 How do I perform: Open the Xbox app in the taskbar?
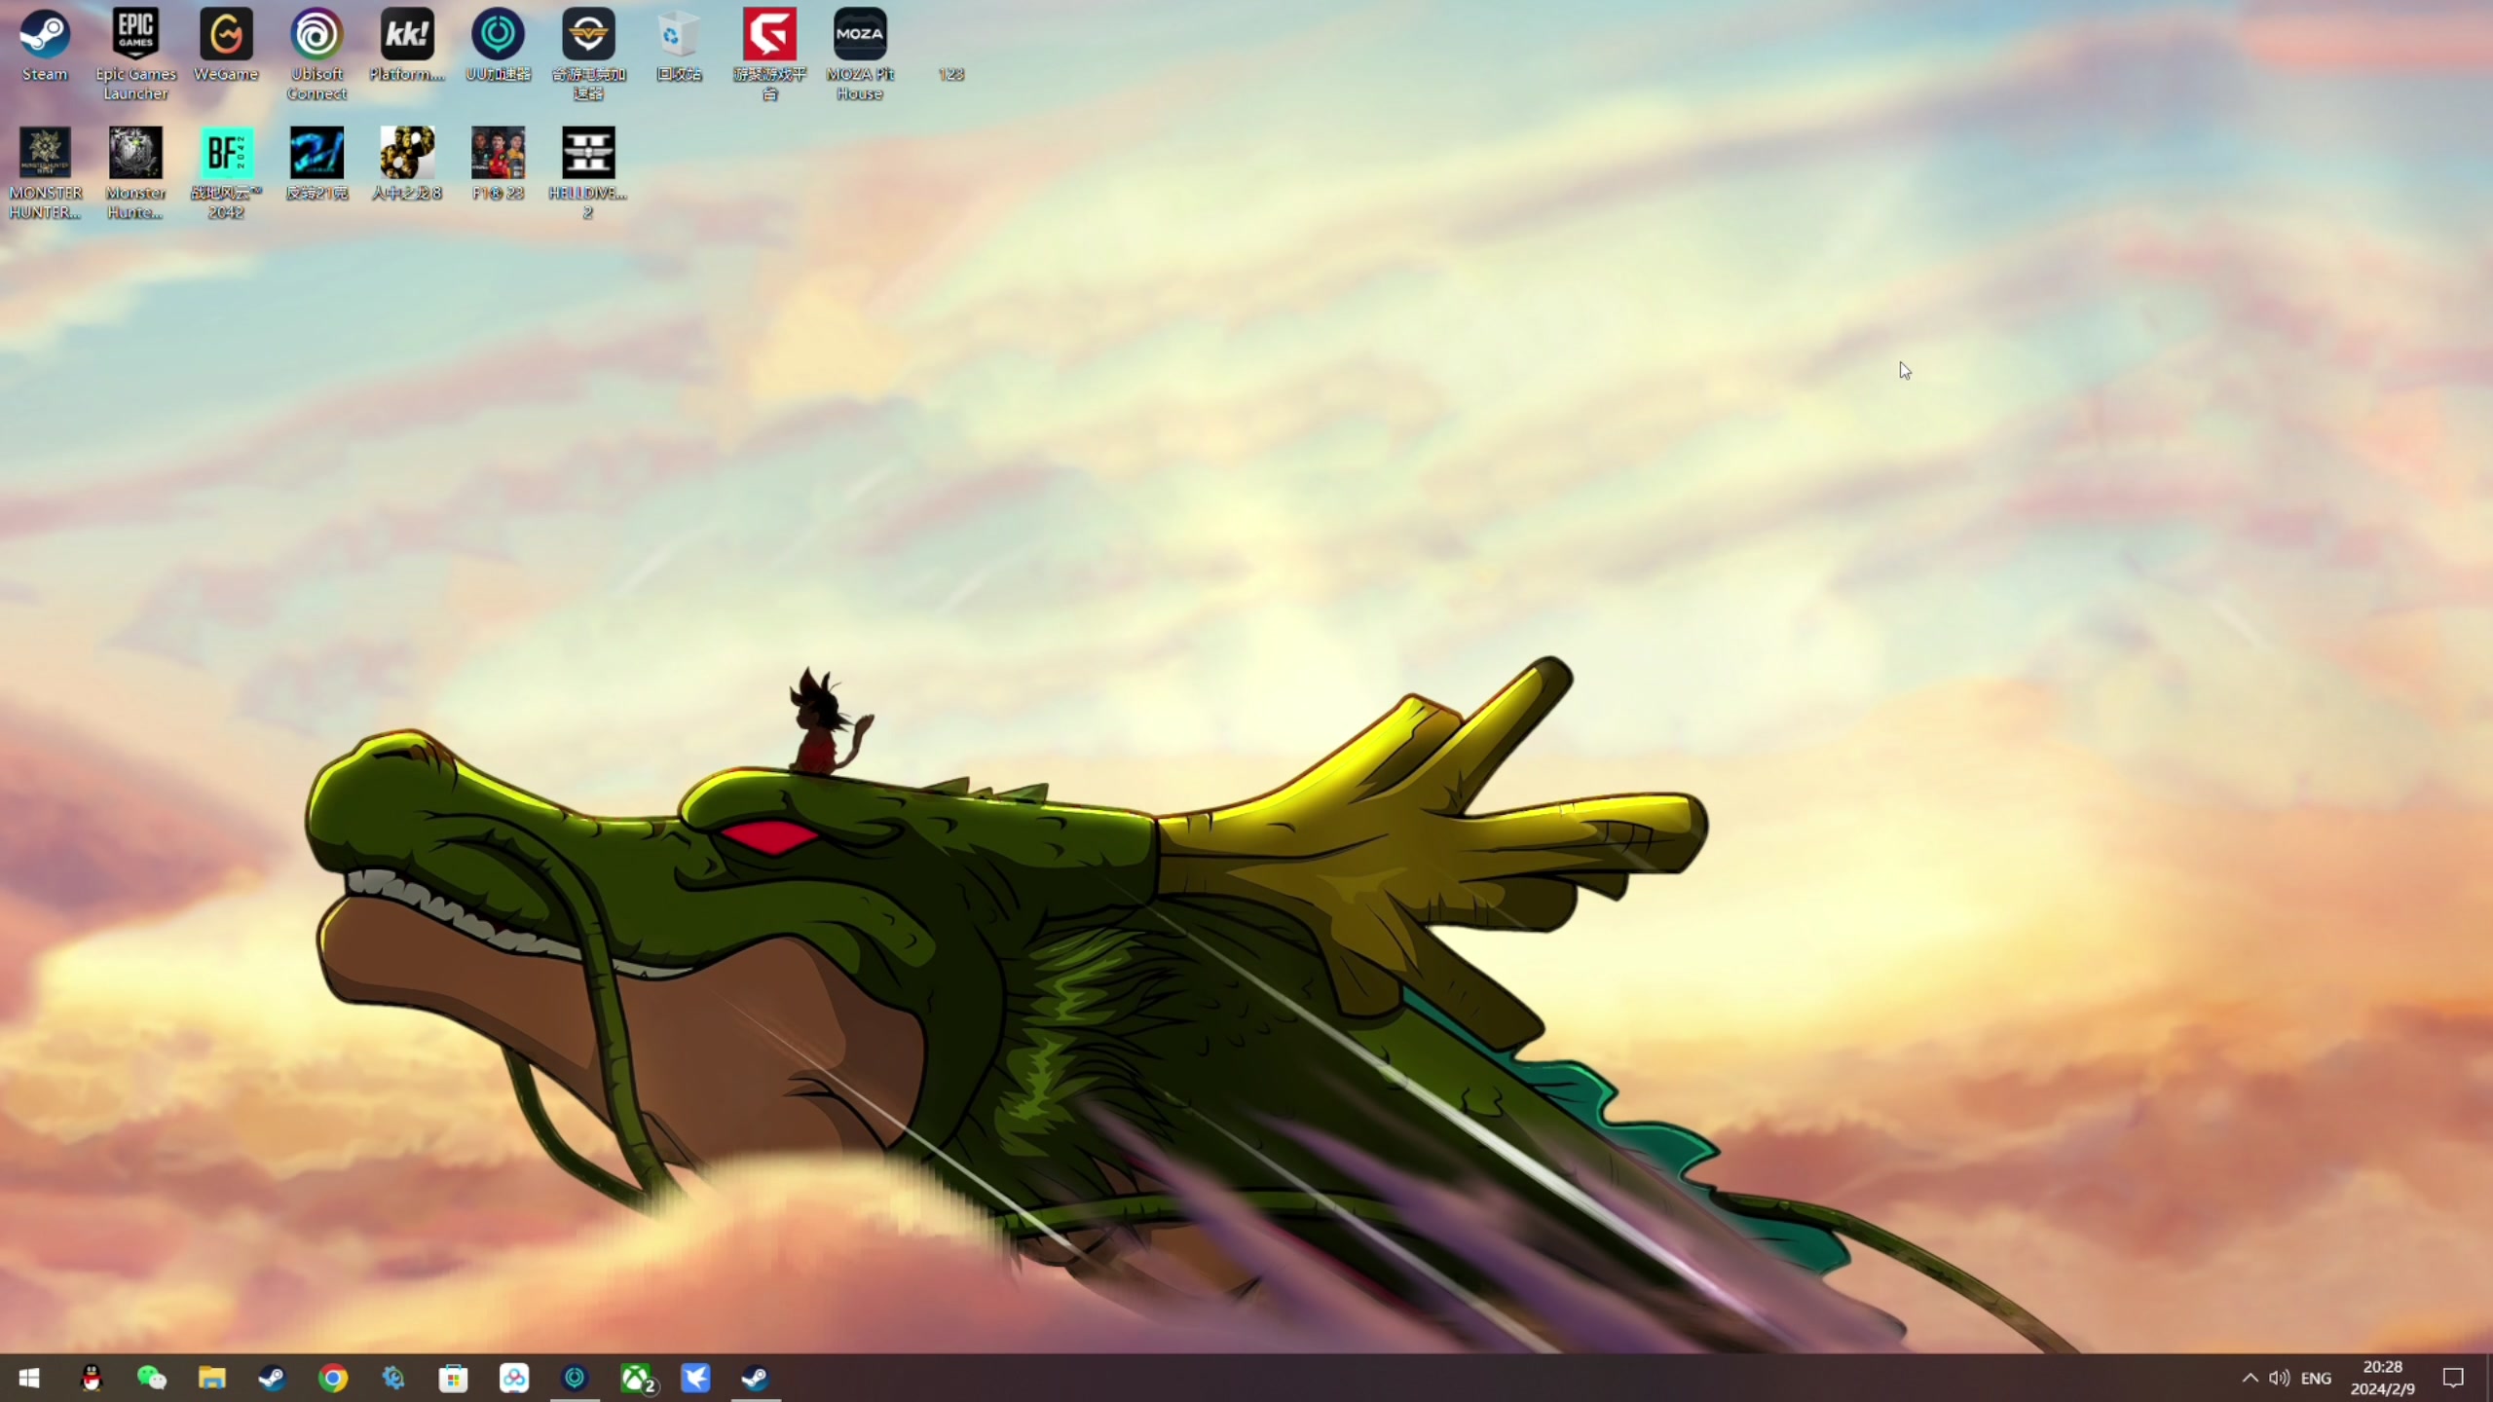point(636,1378)
